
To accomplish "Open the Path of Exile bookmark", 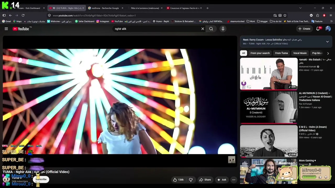I will (x=296, y=21).
